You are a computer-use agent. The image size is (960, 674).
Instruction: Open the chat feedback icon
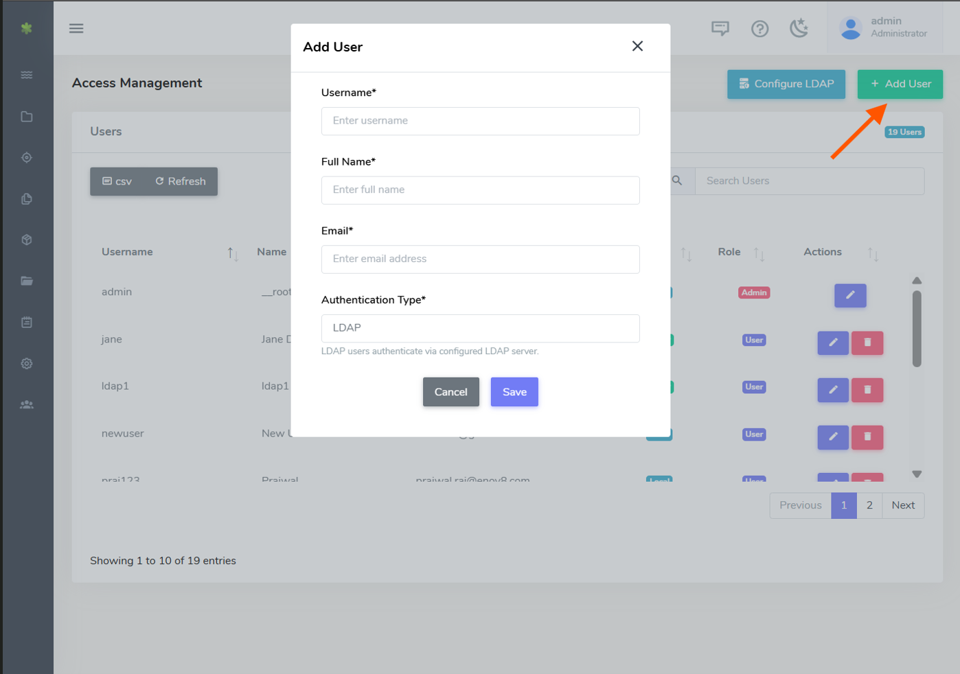(x=720, y=28)
